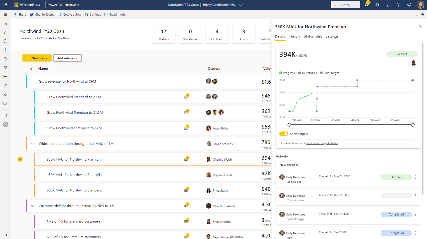The image size is (427, 239).
Task: Open the Status rules tab
Action: [x=313, y=36]
